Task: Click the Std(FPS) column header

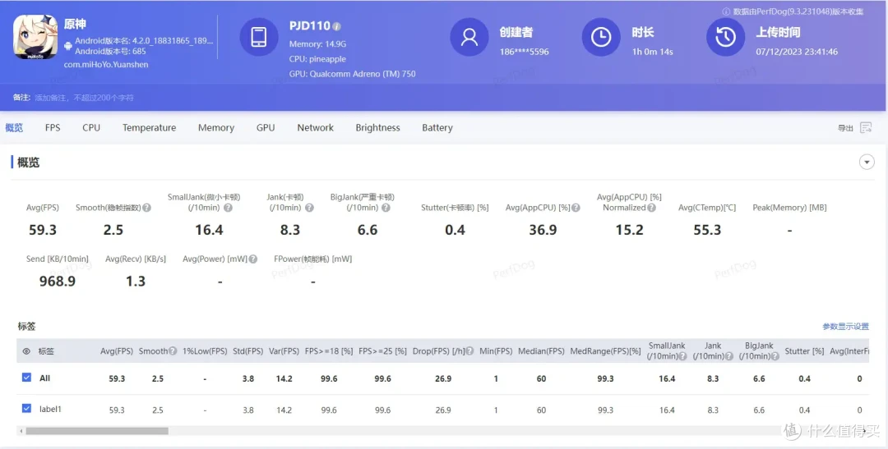Action: pos(248,351)
